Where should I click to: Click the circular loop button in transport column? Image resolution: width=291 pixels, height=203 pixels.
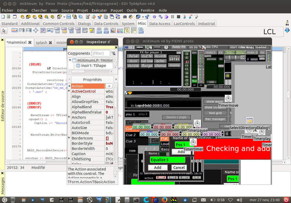click(x=186, y=84)
